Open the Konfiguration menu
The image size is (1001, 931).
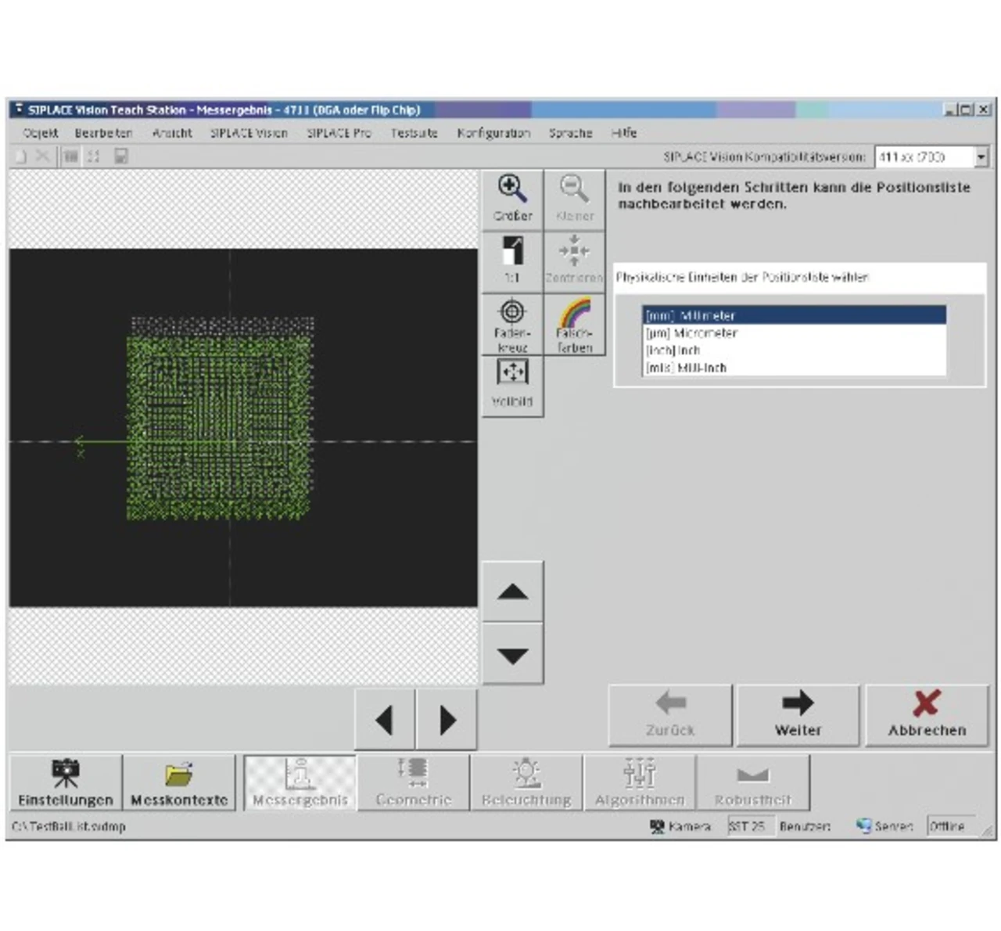coord(493,133)
